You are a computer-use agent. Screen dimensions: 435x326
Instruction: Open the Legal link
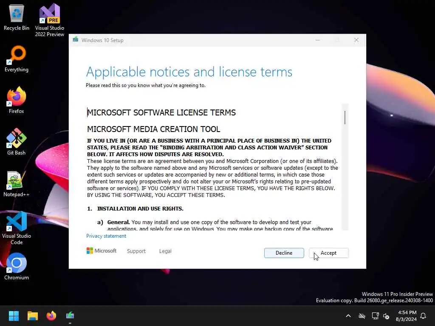(165, 251)
